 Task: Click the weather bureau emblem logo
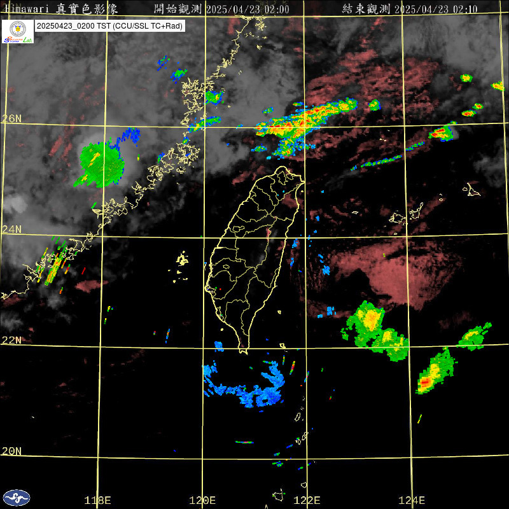(x=17, y=498)
